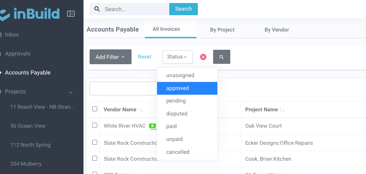
Task: Collapse the Projects section chevron
Action: 71,92
